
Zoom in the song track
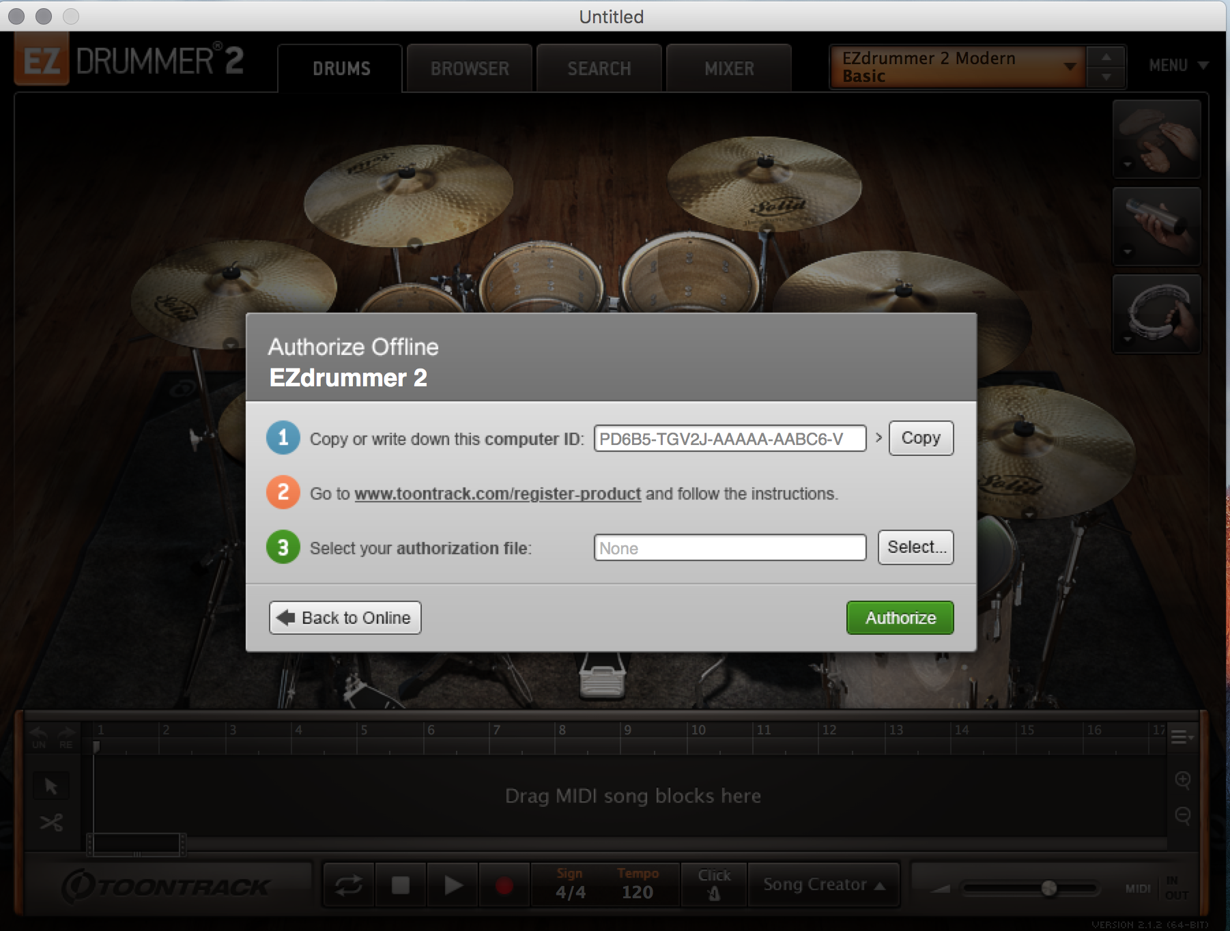point(1183,779)
